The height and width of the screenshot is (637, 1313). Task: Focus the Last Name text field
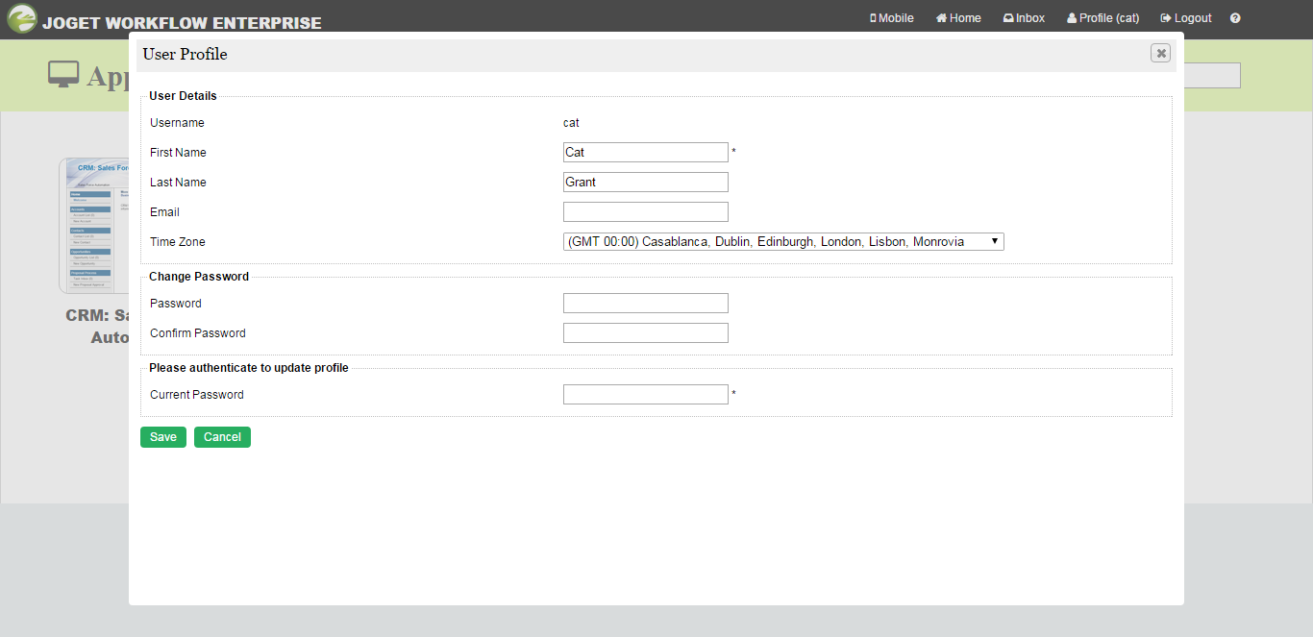tap(645, 183)
